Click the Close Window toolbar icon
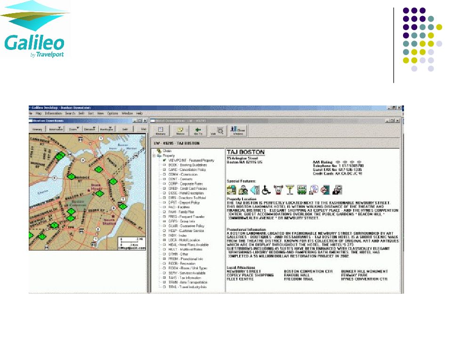This screenshot has height=339, width=452. (237, 131)
